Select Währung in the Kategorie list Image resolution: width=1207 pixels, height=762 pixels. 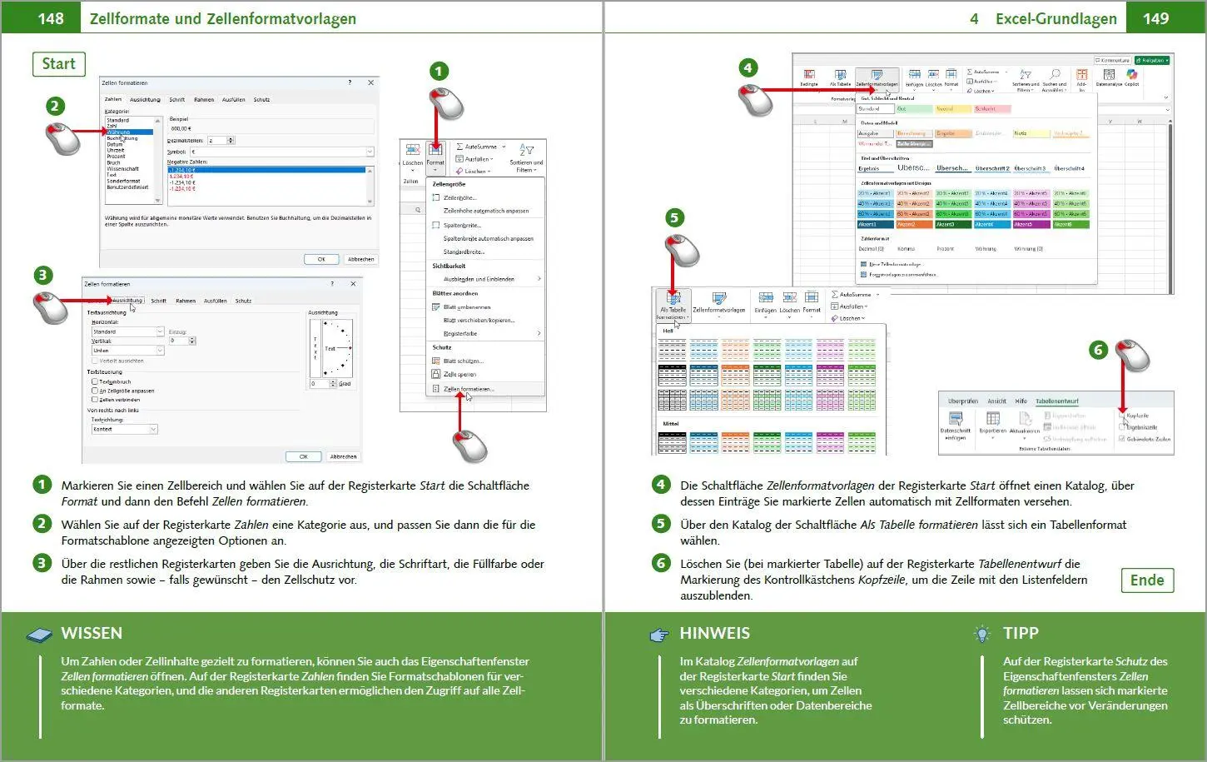[129, 132]
